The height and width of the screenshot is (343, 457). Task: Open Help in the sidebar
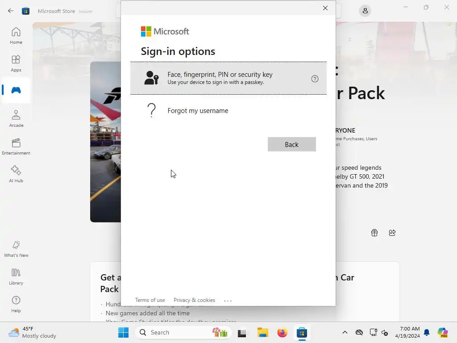point(16,304)
